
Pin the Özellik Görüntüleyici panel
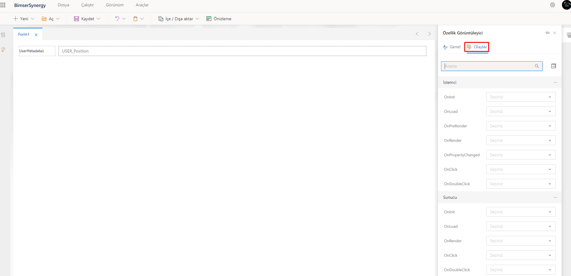point(547,33)
